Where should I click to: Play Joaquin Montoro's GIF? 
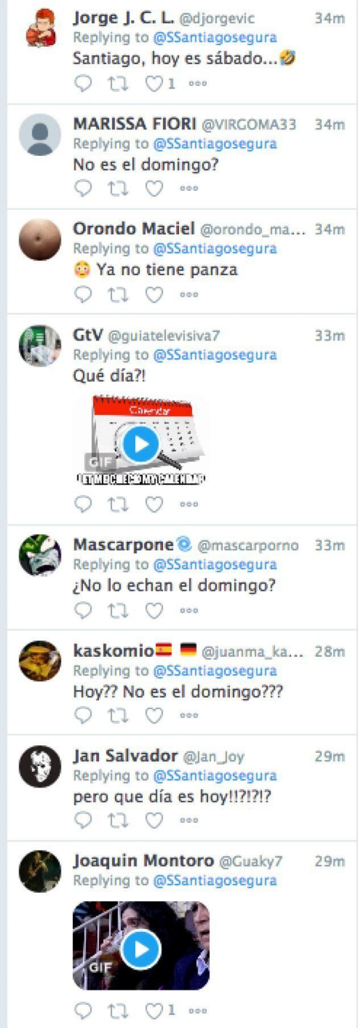(x=141, y=949)
